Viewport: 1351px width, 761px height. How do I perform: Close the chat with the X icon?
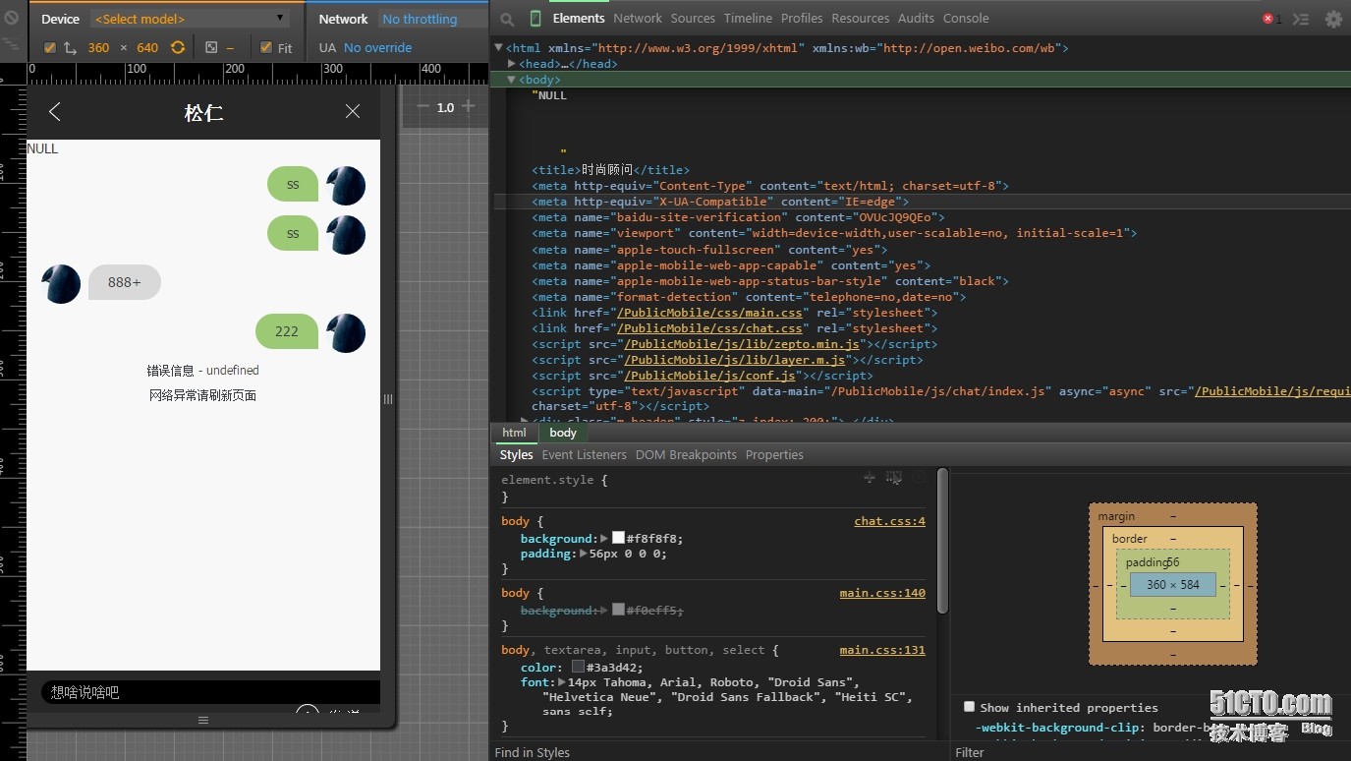pos(353,111)
